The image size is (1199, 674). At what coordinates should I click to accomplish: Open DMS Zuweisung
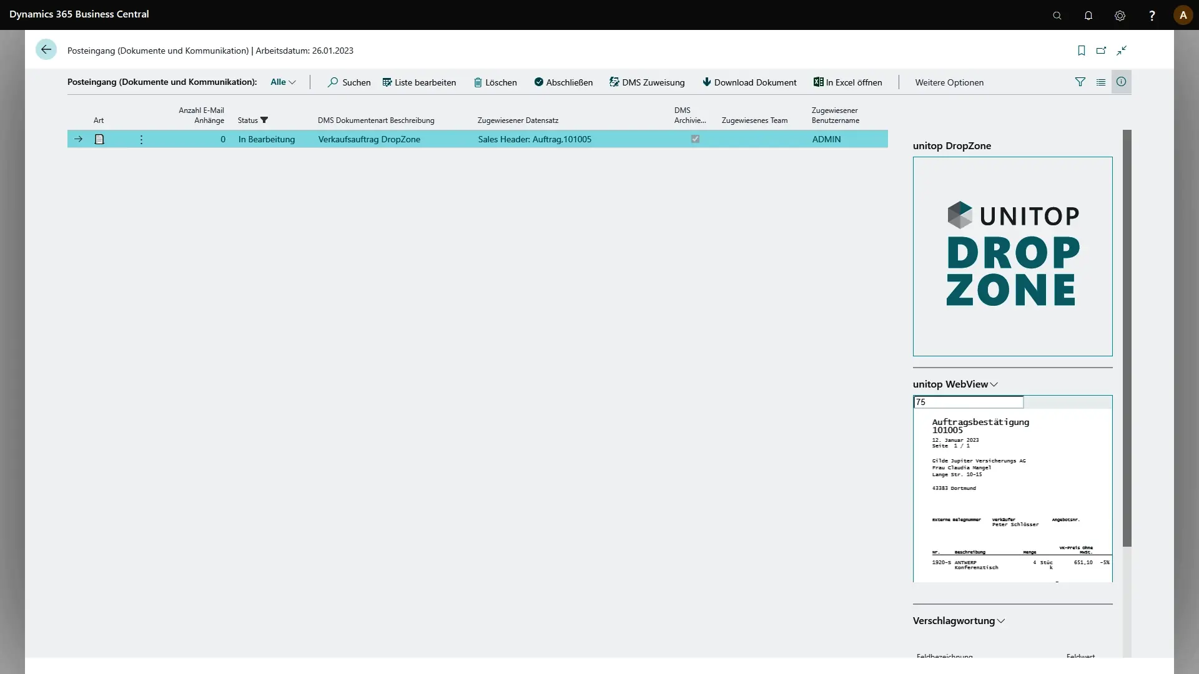(647, 82)
